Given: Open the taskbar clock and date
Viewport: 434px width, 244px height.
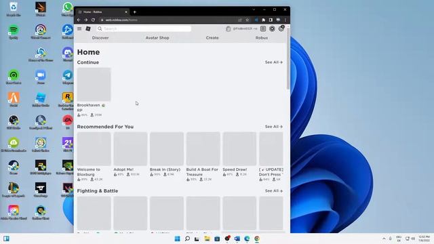Looking at the screenshot, I should [x=425, y=239].
